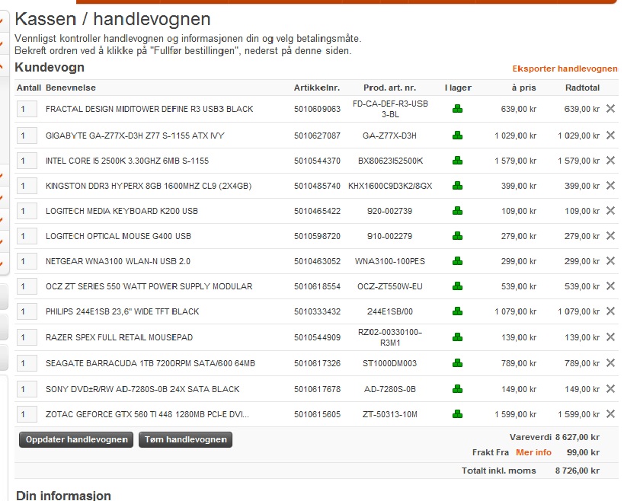Click article number 5010615605
This screenshot has height=501, width=640.
pos(317,414)
